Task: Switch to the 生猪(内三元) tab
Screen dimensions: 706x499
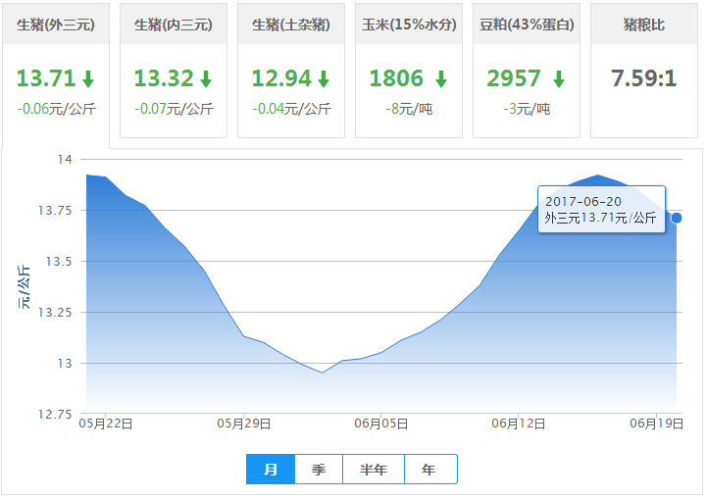Action: tap(174, 25)
